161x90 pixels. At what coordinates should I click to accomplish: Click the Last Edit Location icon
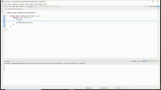(x=46, y=6)
